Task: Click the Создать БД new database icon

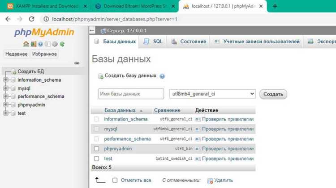Action: [x=14, y=71]
